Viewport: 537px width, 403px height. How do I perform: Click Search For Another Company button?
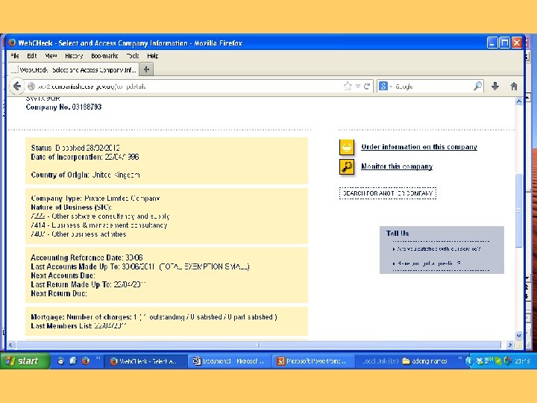pos(388,193)
